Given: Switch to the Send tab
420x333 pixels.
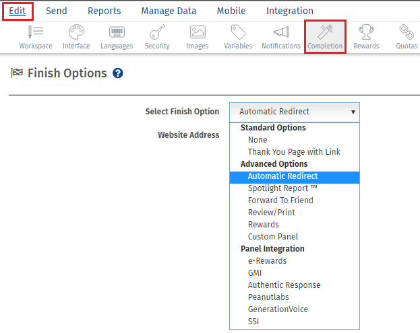Looking at the screenshot, I should (x=56, y=11).
